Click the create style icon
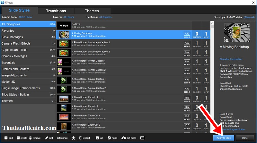The image size is (257, 143). coord(18,138)
